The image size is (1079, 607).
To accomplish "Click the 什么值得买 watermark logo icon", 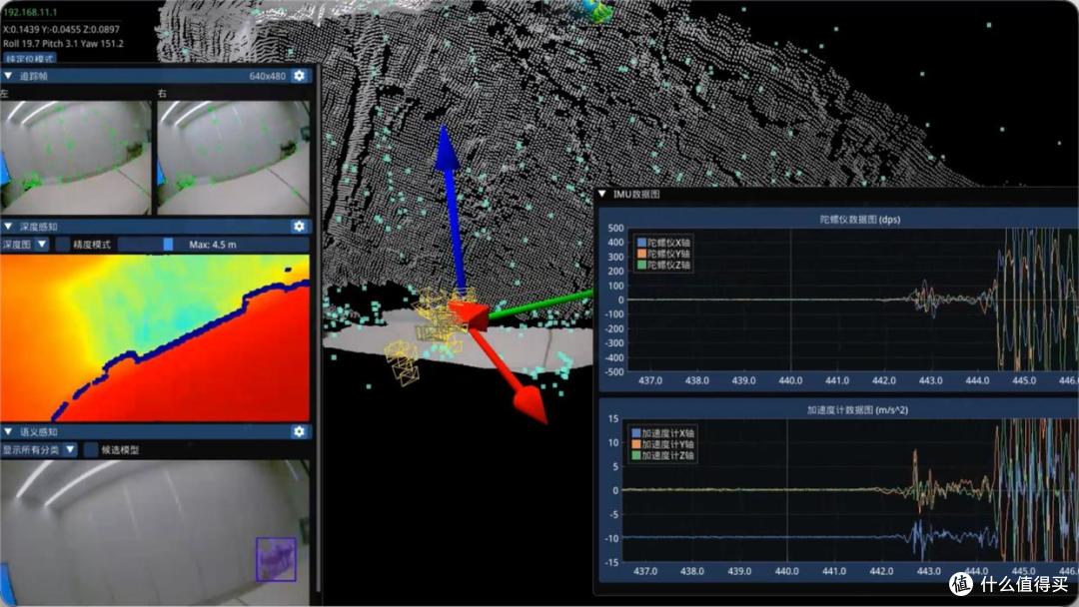I will pos(961,584).
